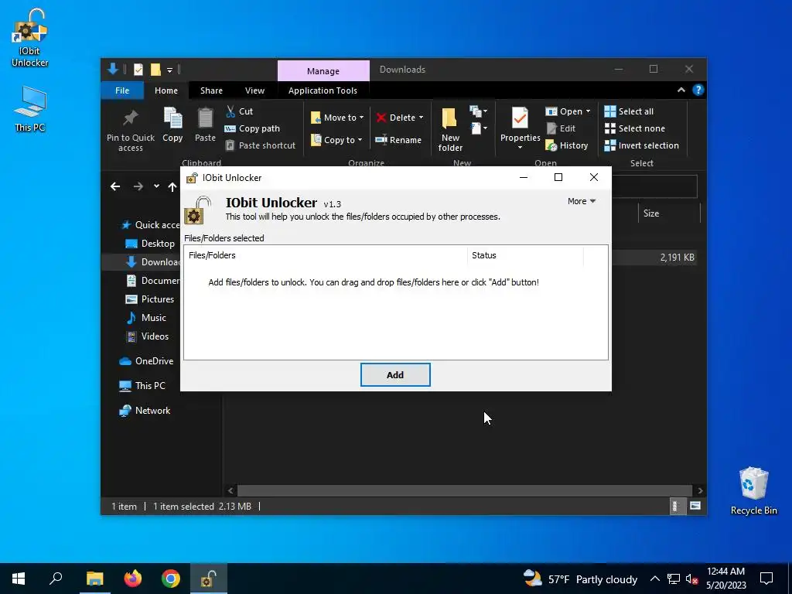Click the Quick Access Toolbar properties icon
Viewport: 792px width, 594px height.
pyautogui.click(x=138, y=70)
